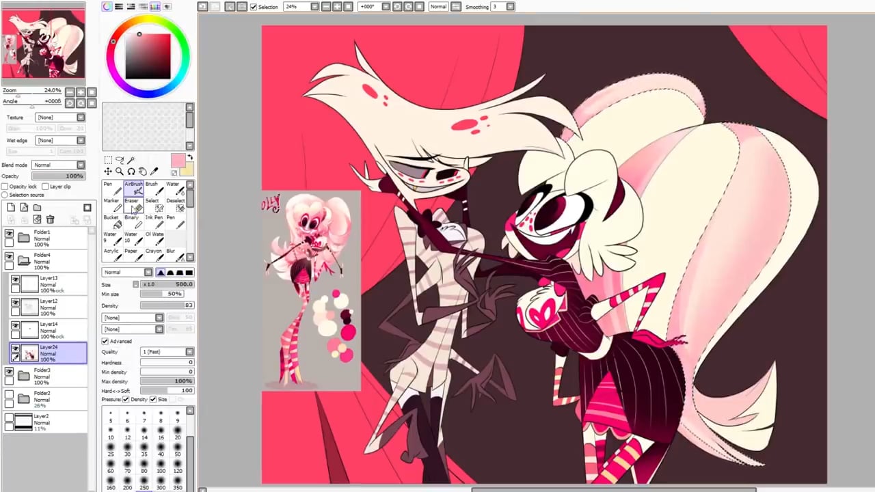Delete the selected layer with trash icon
The height and width of the screenshot is (492, 875).
point(50,219)
